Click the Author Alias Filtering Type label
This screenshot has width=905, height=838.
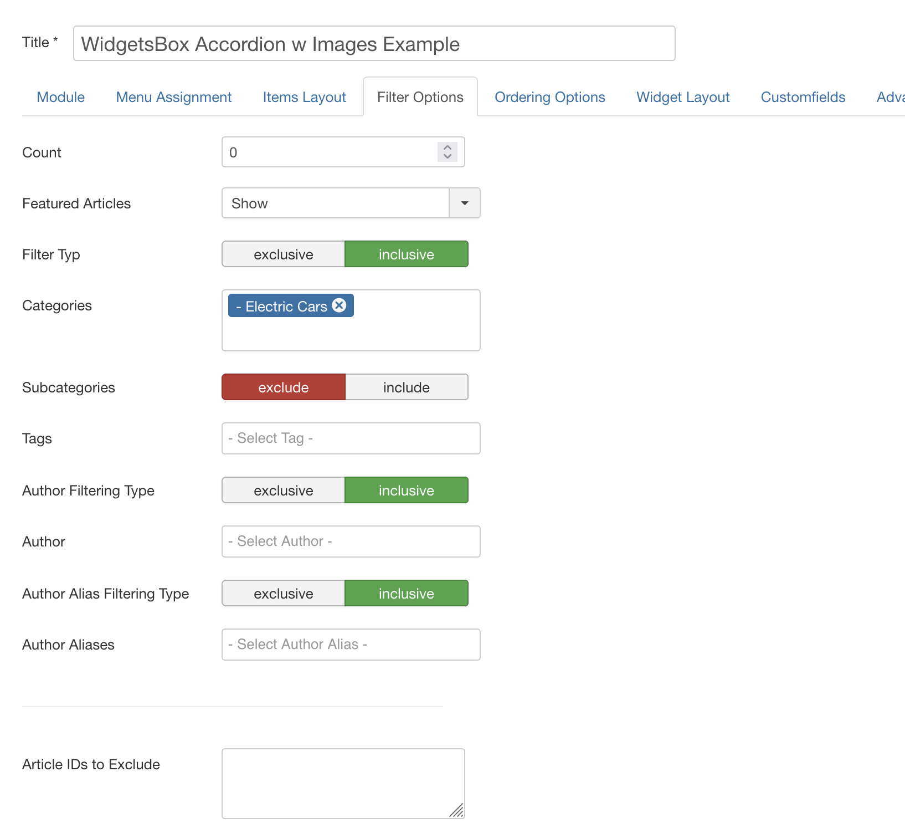105,594
